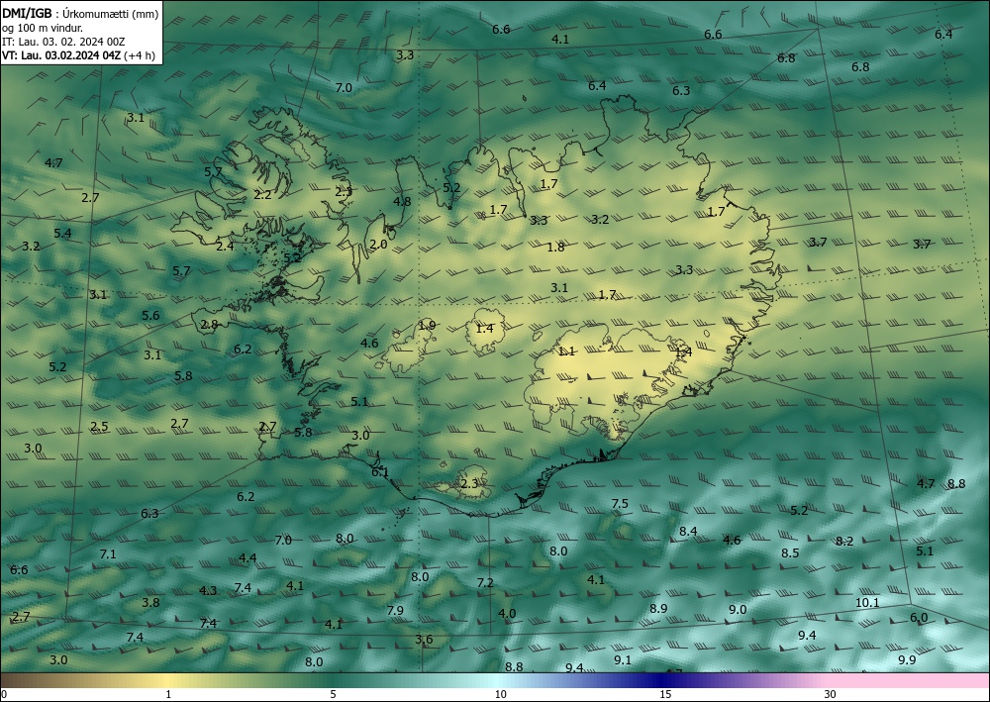Click the map value '9.1'
Image resolution: width=990 pixels, height=702 pixels.
pyautogui.click(x=623, y=659)
